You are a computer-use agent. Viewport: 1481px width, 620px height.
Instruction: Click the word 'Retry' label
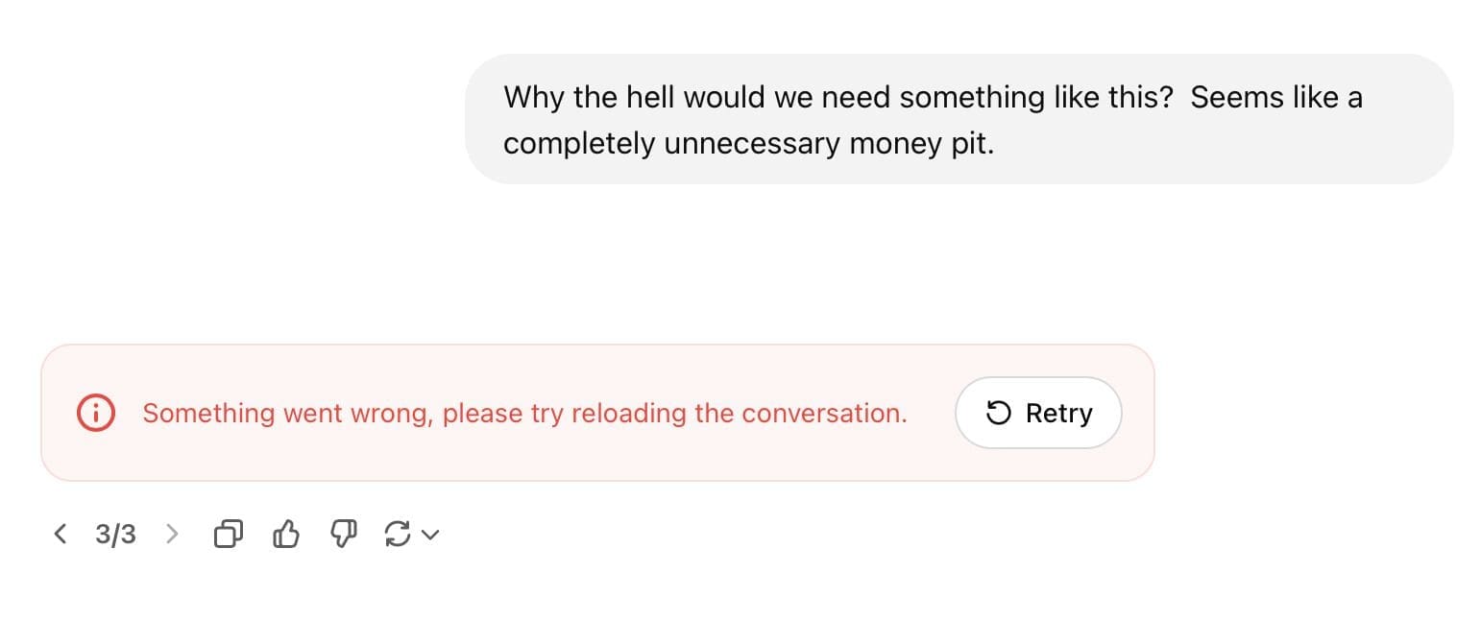coord(1058,413)
